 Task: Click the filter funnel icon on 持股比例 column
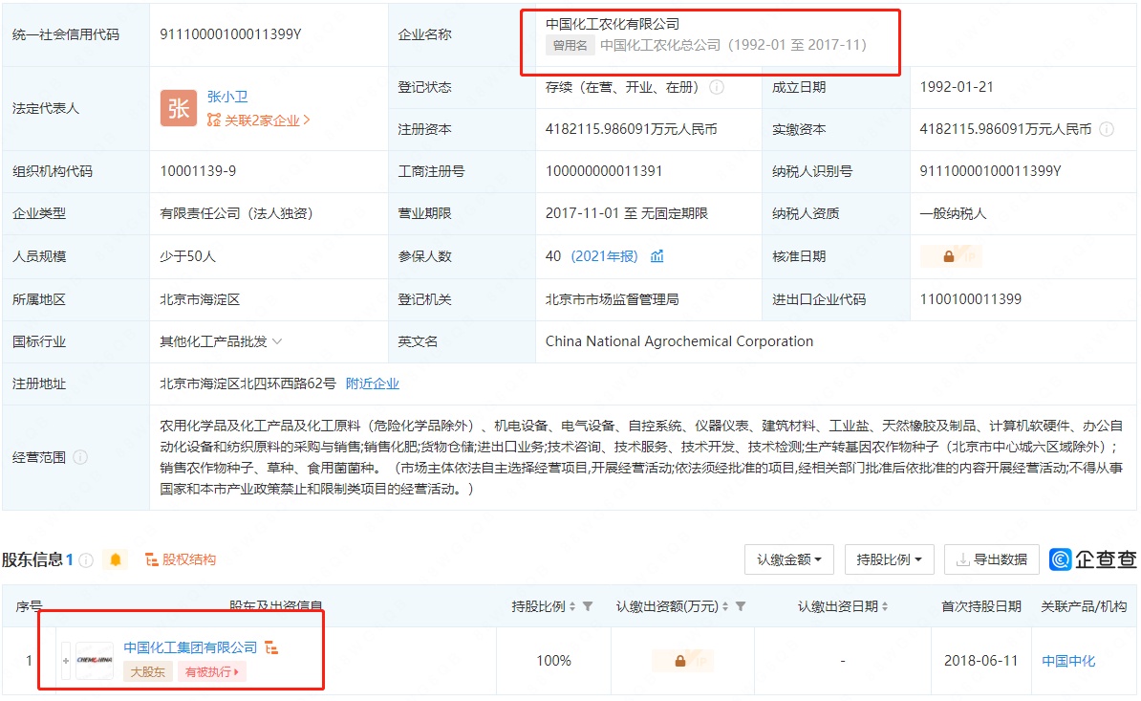(x=588, y=606)
